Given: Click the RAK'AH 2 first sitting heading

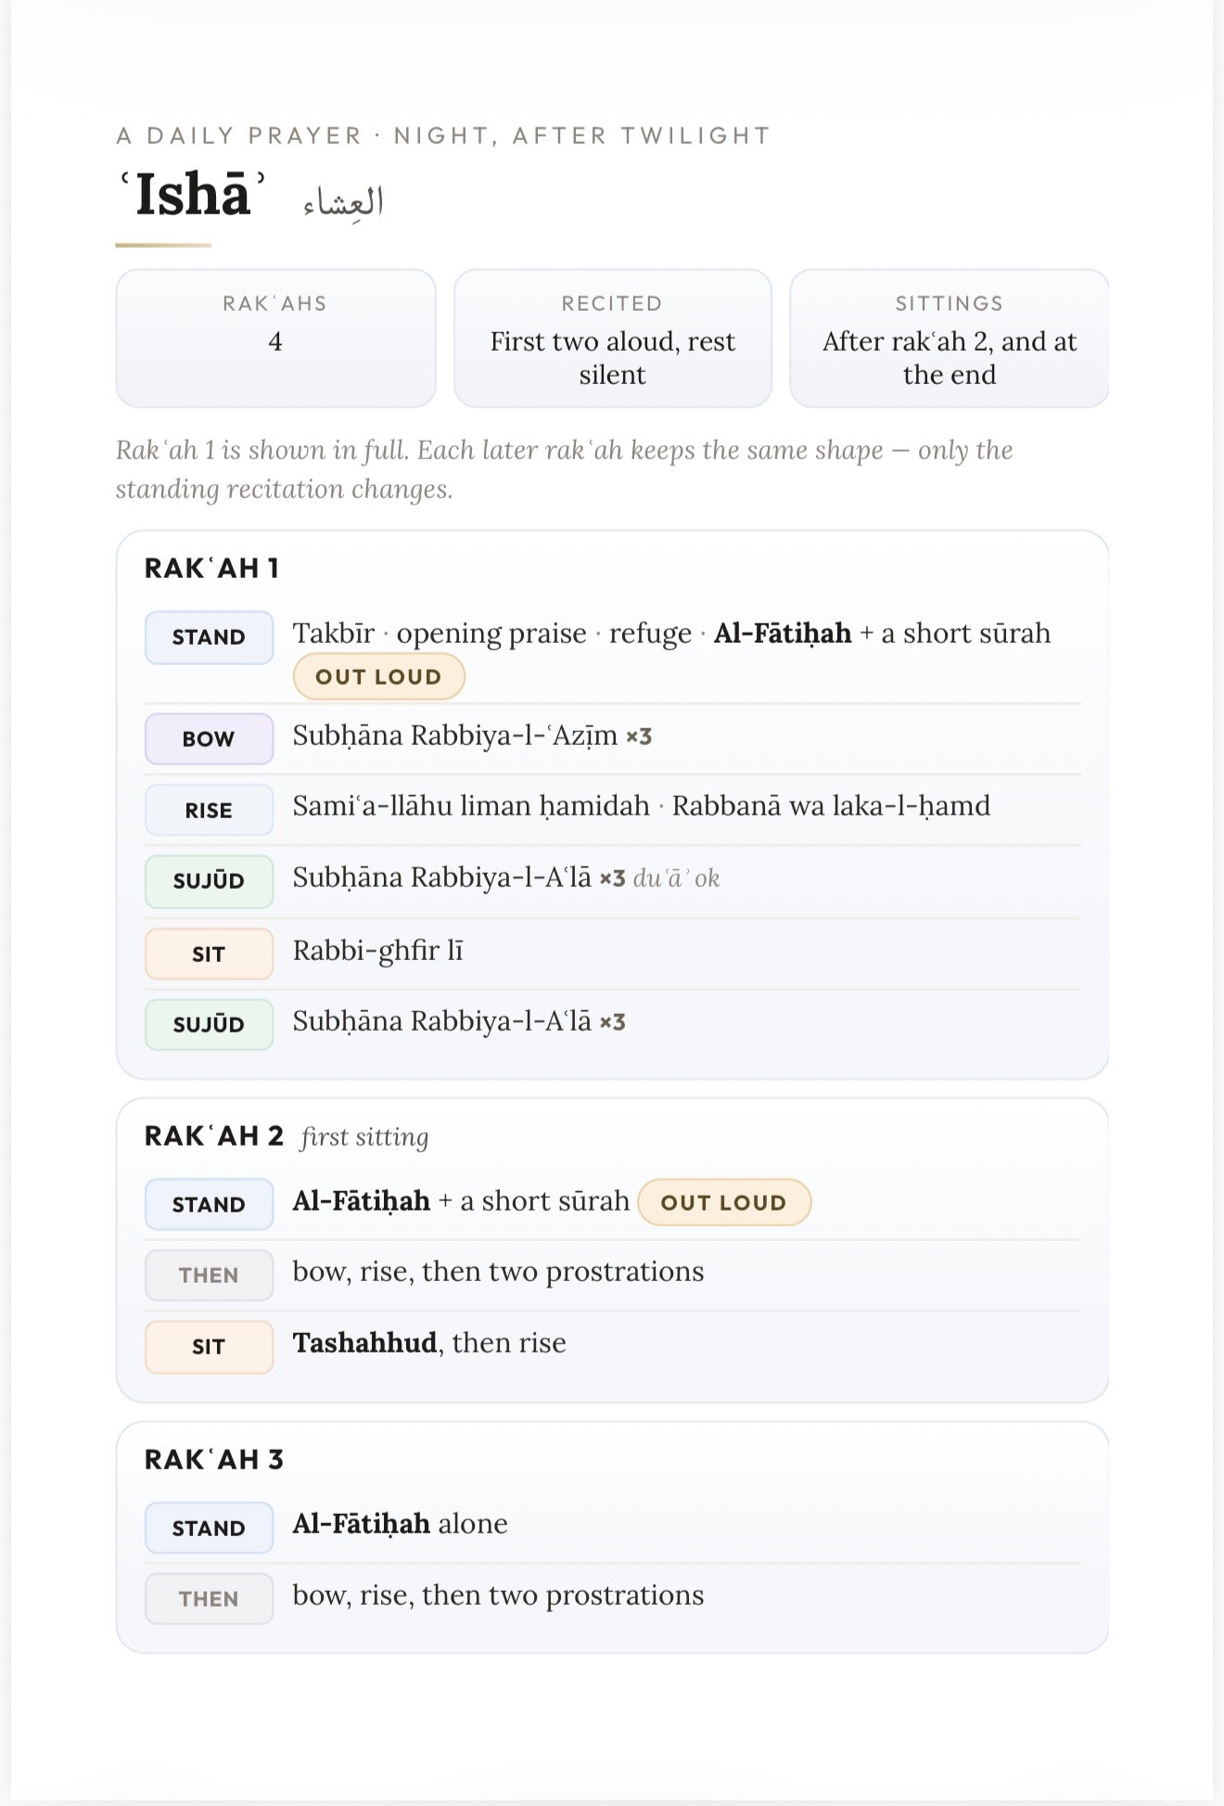Looking at the screenshot, I should 287,1136.
